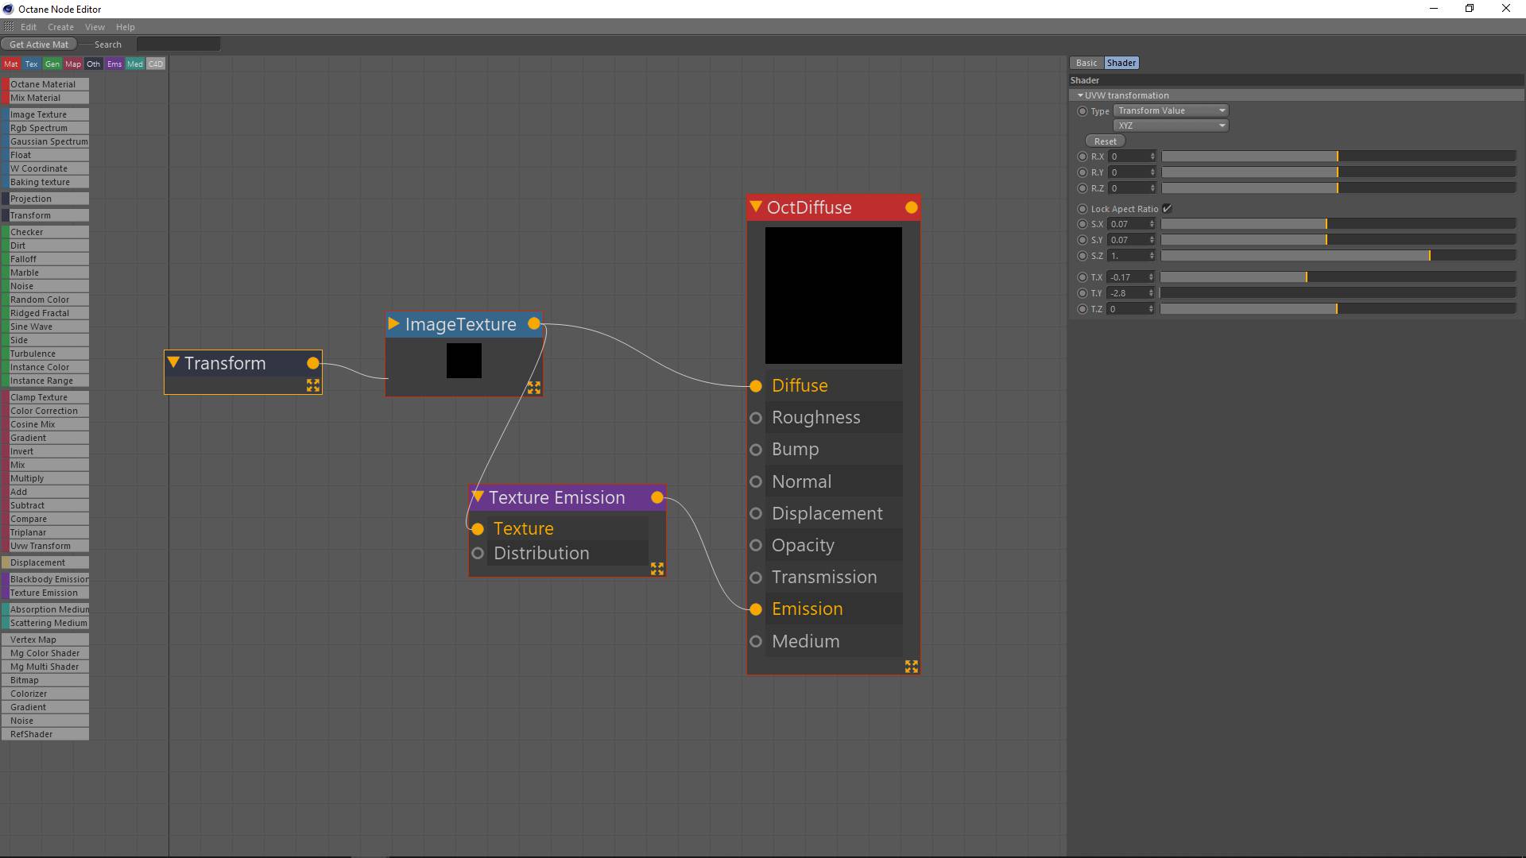Toggle the C4D node filter

point(156,64)
